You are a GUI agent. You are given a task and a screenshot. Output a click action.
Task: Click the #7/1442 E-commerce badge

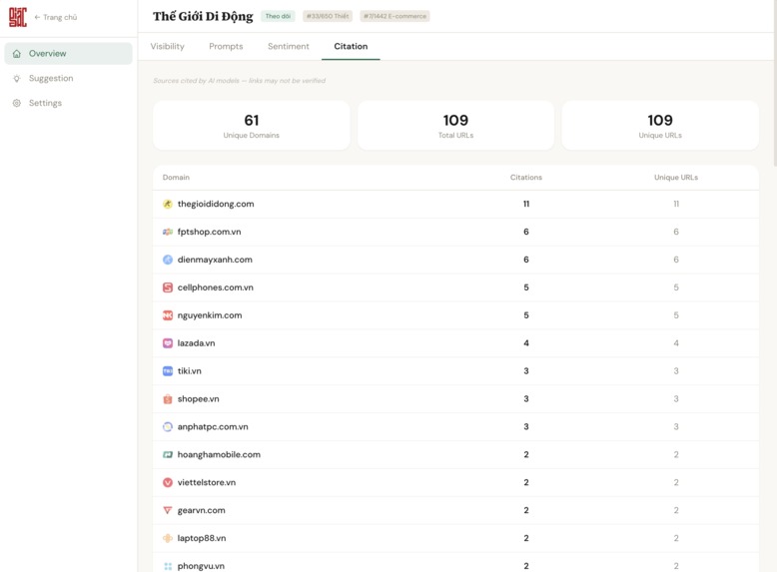tap(394, 16)
